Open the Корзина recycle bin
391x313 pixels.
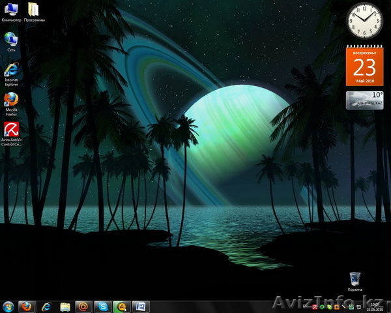click(x=355, y=278)
